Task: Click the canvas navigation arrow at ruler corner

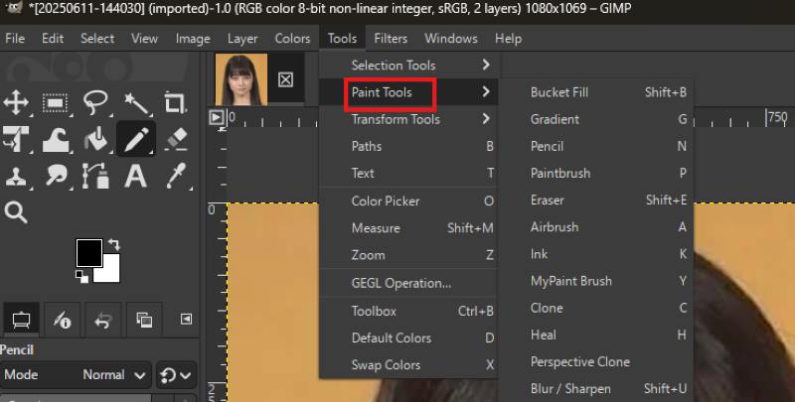Action: pos(217,117)
